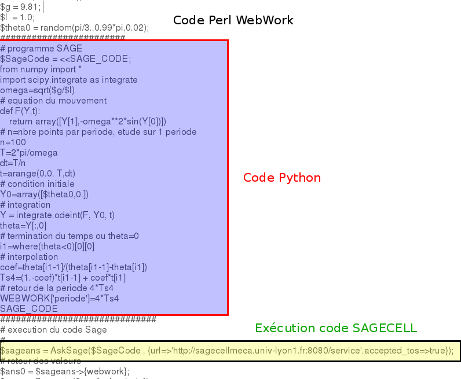Click the "Code Perl WebWork" heading label
461x379 pixels.
tap(233, 21)
